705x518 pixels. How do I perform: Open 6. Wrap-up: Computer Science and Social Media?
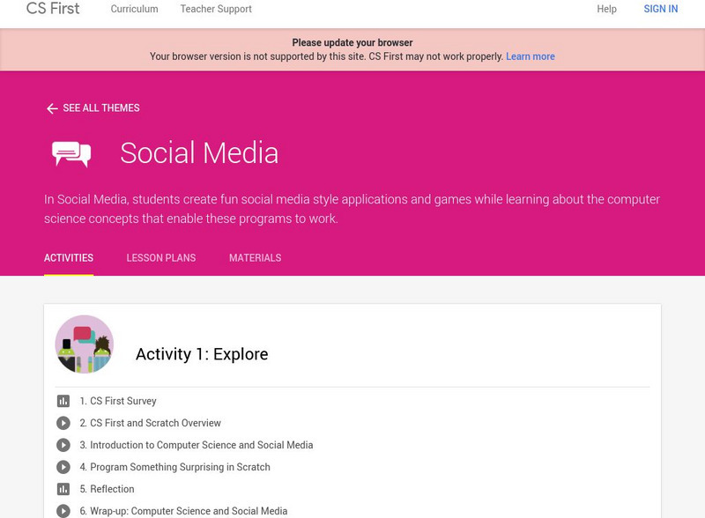[183, 511]
